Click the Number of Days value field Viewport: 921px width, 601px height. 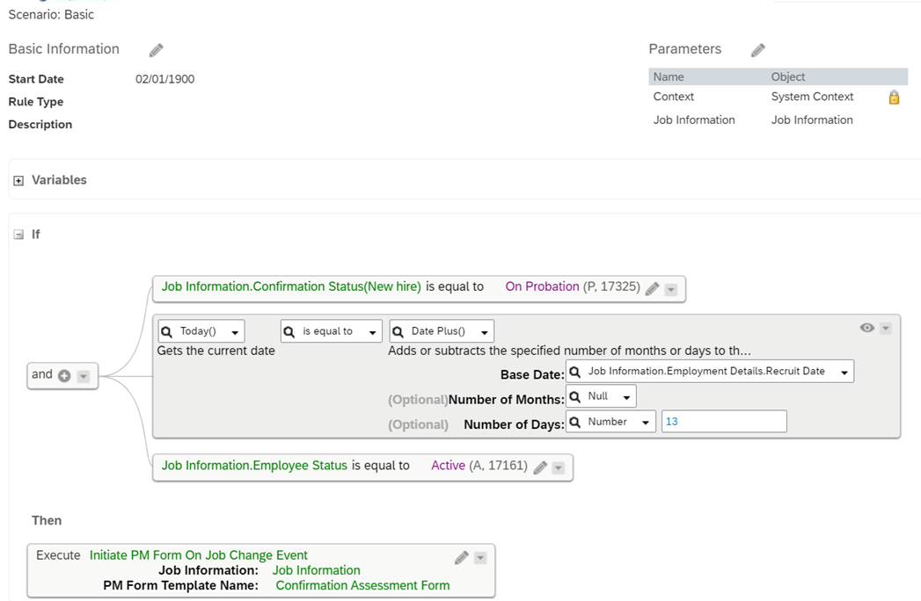(x=723, y=422)
